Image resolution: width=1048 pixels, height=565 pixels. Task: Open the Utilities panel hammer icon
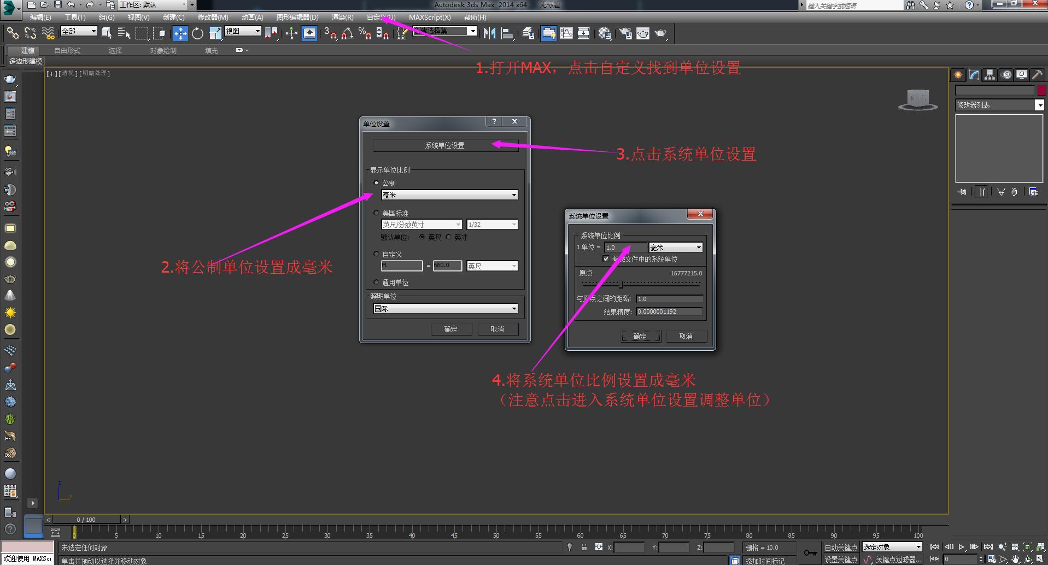pyautogui.click(x=1038, y=75)
